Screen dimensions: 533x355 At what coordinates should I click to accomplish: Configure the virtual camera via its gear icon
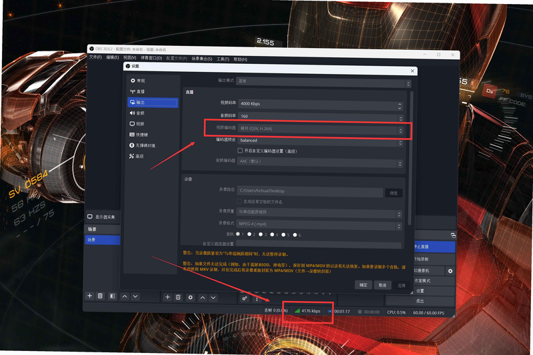(x=450, y=271)
